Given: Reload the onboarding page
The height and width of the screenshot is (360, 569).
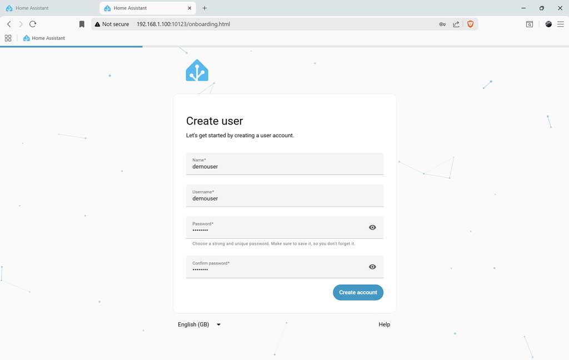Looking at the screenshot, I should tap(33, 24).
